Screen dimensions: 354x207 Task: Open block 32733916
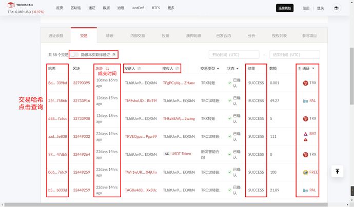(x=82, y=101)
